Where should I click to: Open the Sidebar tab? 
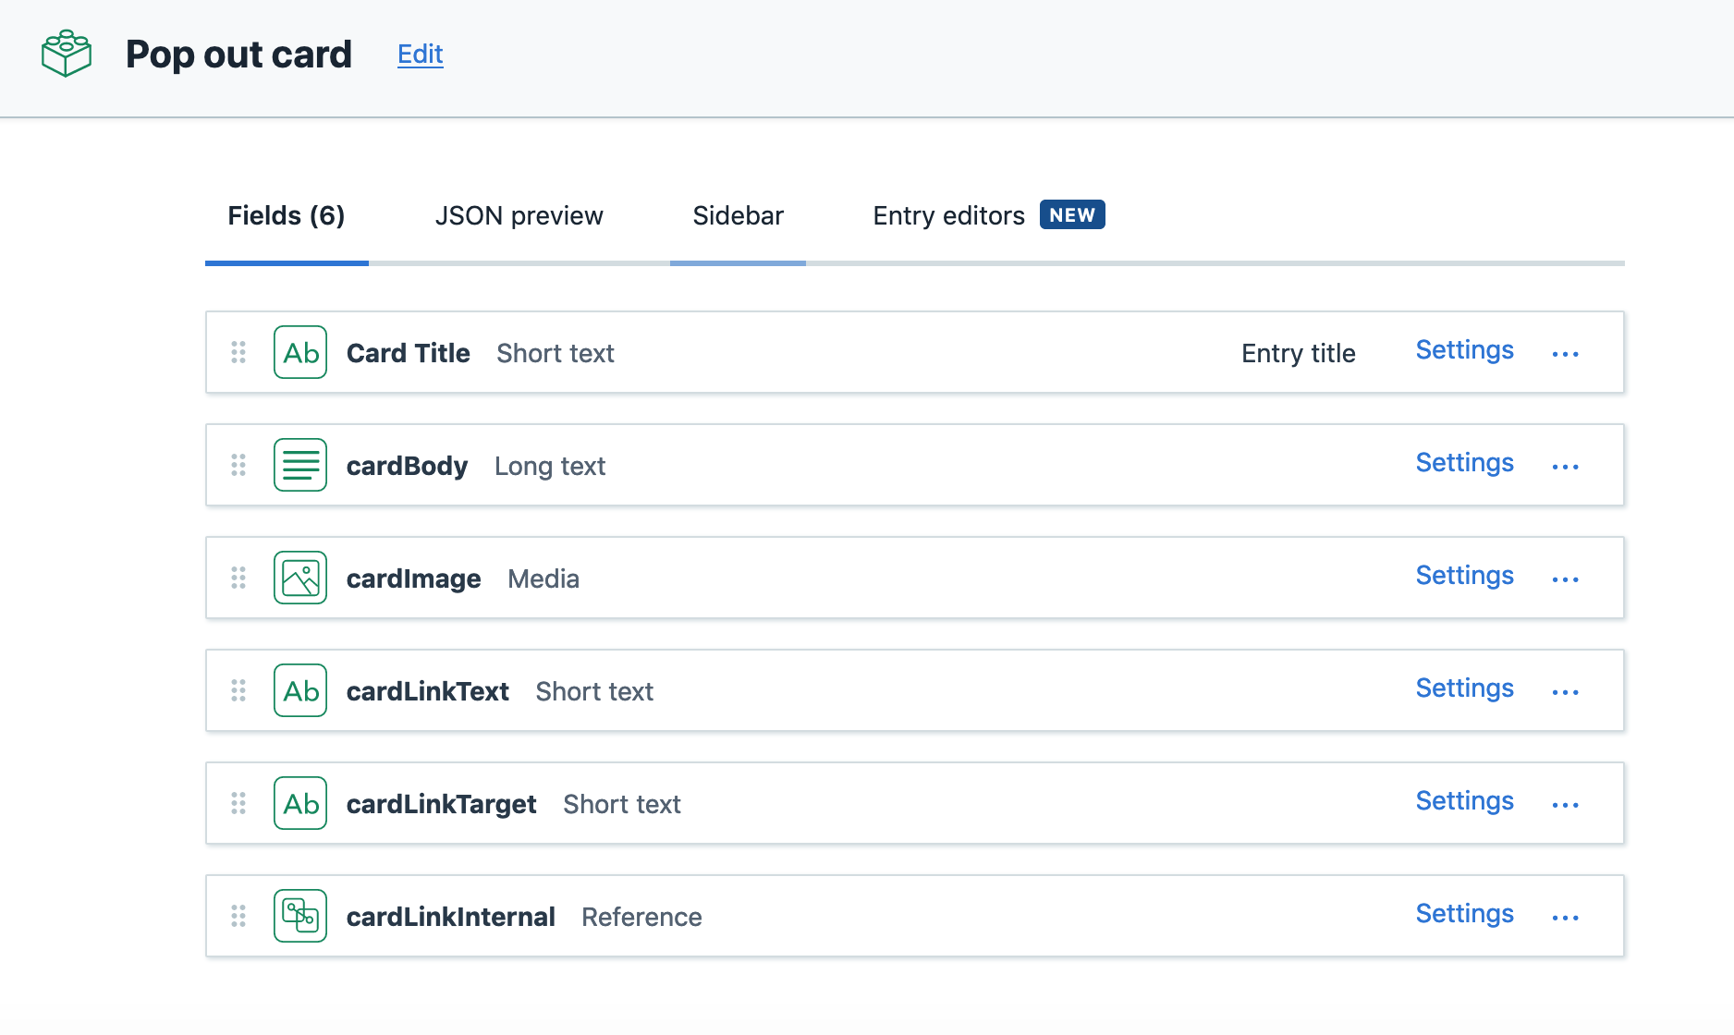[x=738, y=216]
